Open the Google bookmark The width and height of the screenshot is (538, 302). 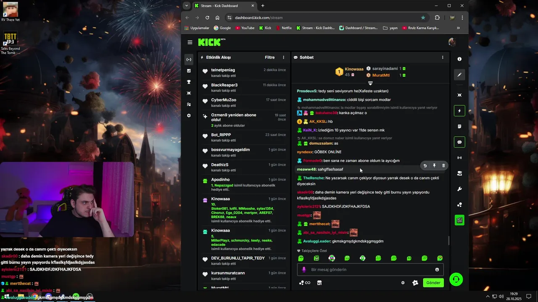click(x=222, y=28)
